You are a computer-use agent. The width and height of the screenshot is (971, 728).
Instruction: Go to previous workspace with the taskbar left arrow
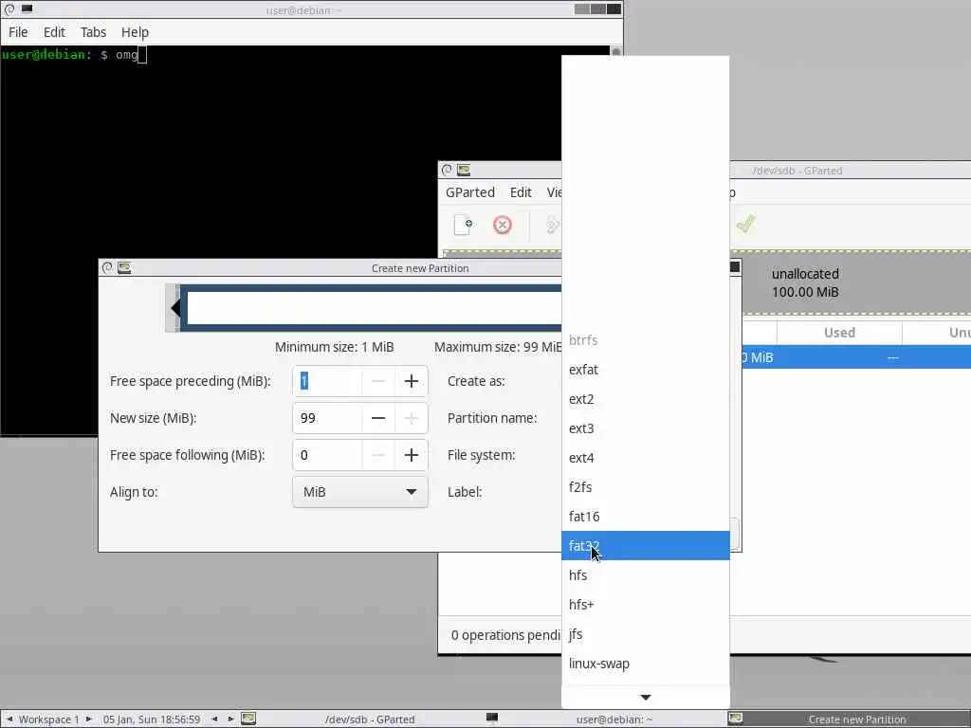pos(9,719)
